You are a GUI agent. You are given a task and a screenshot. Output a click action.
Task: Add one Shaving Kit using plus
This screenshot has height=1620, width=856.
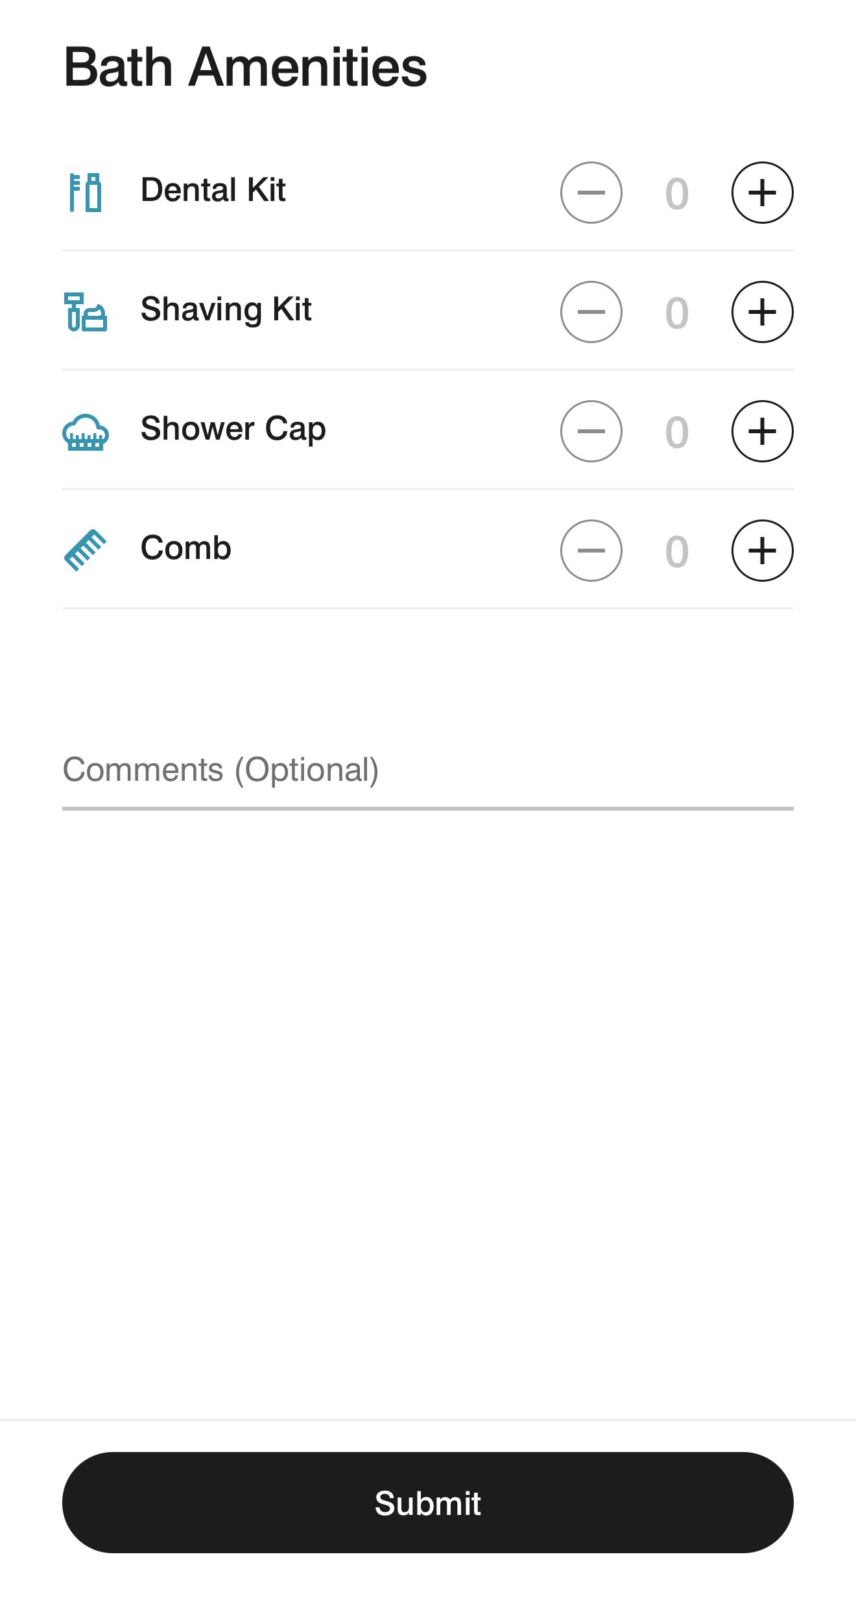(x=762, y=312)
